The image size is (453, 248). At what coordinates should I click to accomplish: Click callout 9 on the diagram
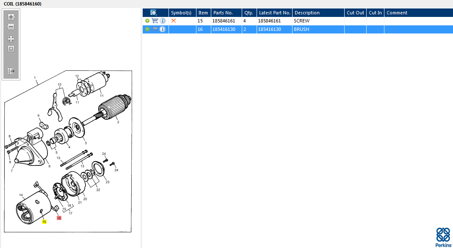pyautogui.click(x=39, y=116)
